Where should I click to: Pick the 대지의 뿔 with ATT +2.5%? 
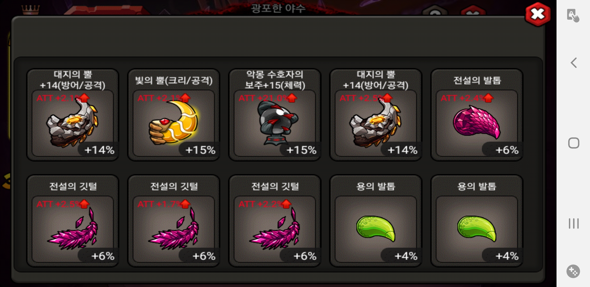[x=376, y=115]
